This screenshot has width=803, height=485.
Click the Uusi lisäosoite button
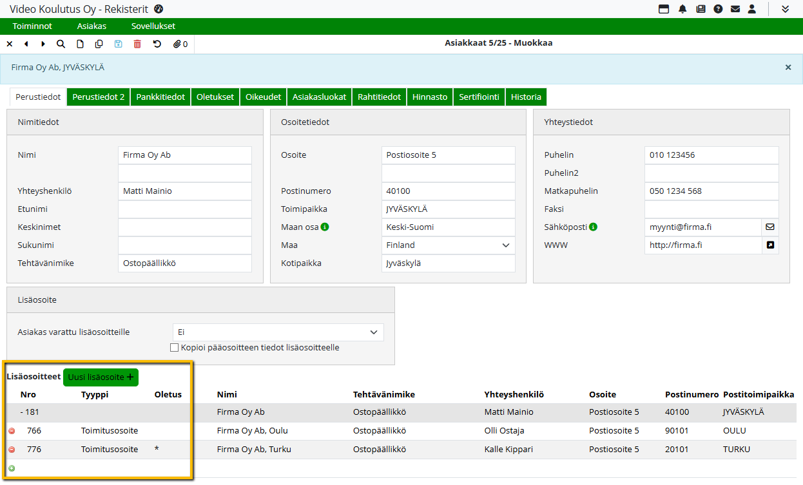101,377
